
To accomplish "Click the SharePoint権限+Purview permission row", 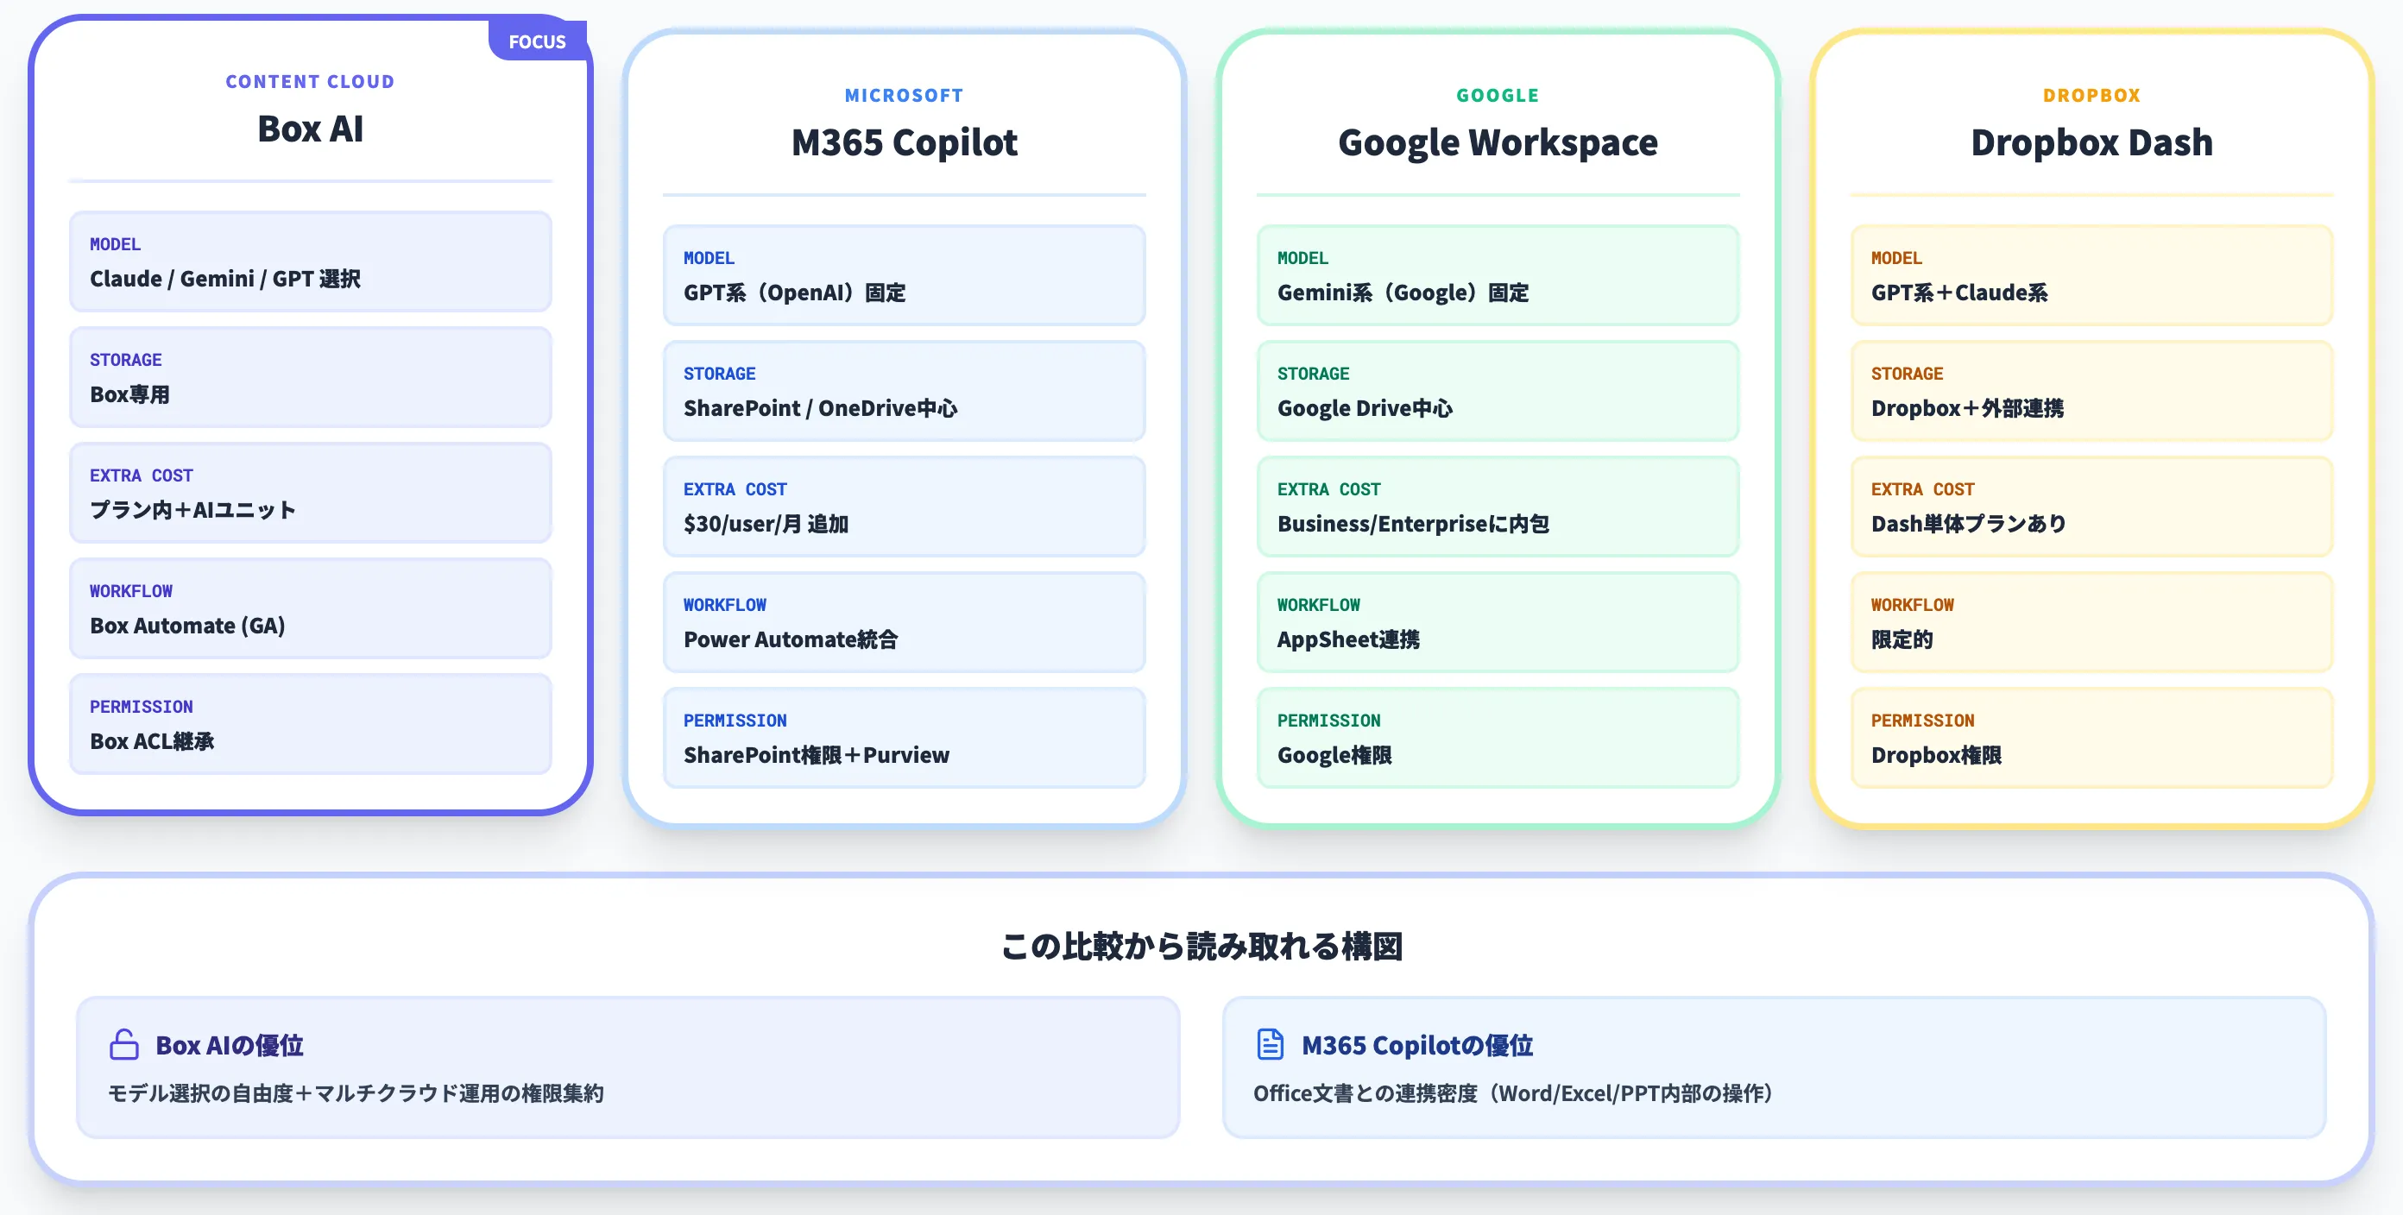I will [x=904, y=739].
